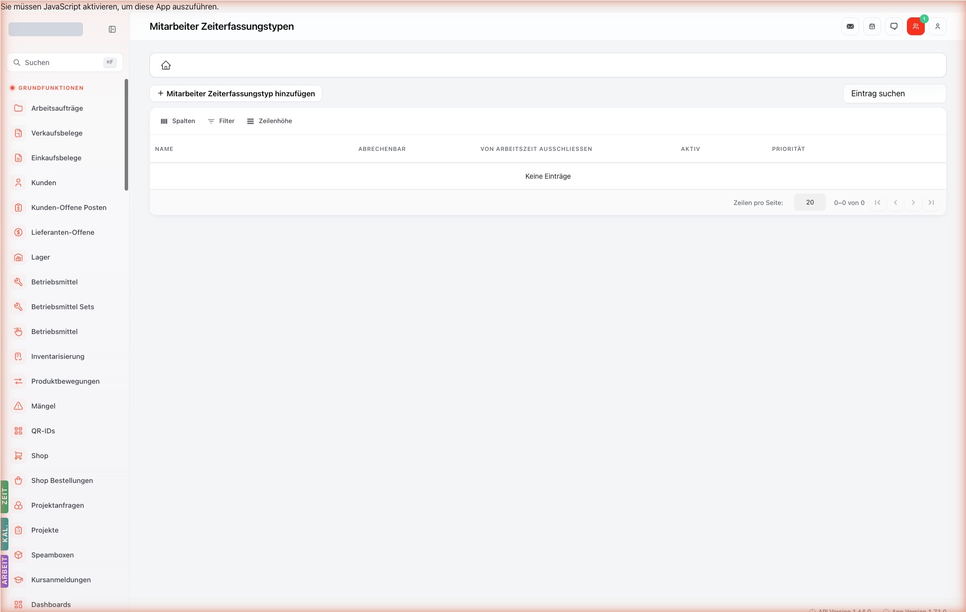This screenshot has width=966, height=612.
Task: Sort by the PRIORITÄT column header
Action: (788, 149)
